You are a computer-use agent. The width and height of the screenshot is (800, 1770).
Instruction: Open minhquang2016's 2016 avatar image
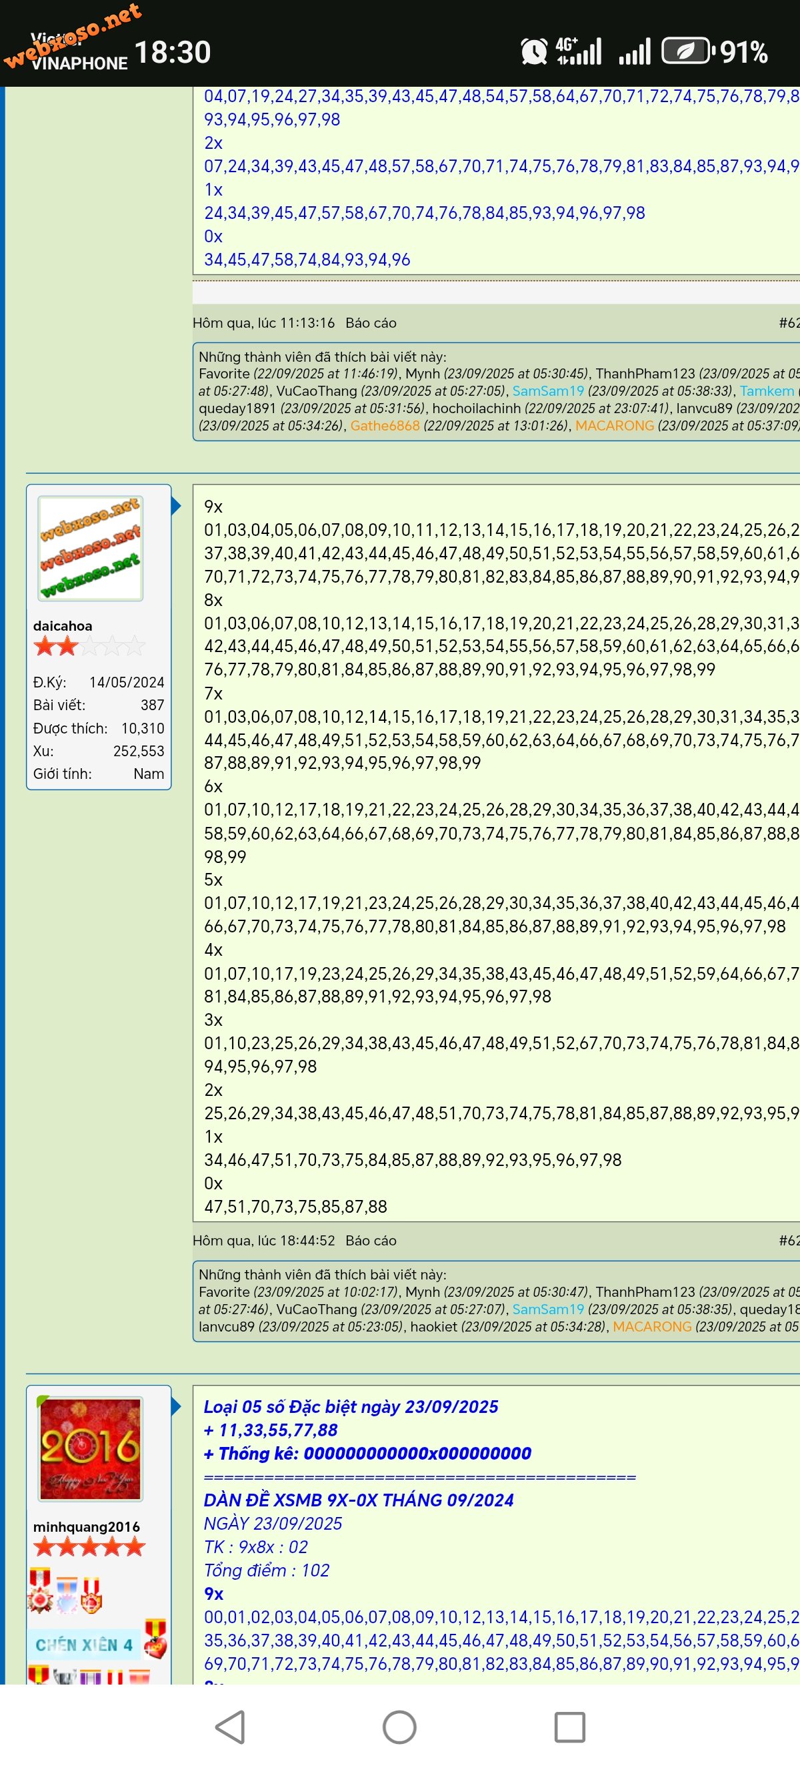tap(91, 1448)
